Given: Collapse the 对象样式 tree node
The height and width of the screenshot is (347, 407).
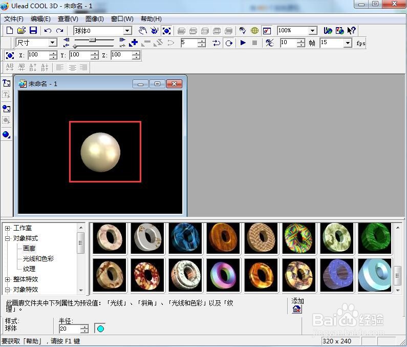Looking at the screenshot, I should pos(7,238).
